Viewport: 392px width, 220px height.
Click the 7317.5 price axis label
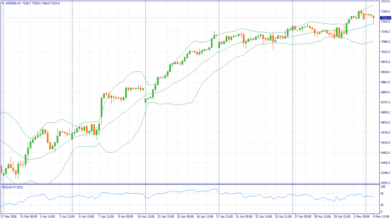click(x=386, y=2)
